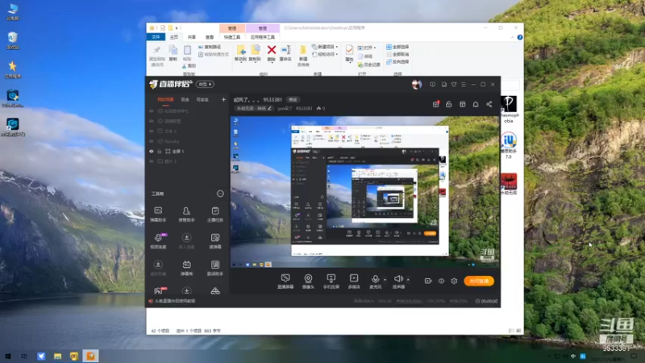Toggle visibility of first source in list
The width and height of the screenshot is (645, 363).
pos(152,111)
